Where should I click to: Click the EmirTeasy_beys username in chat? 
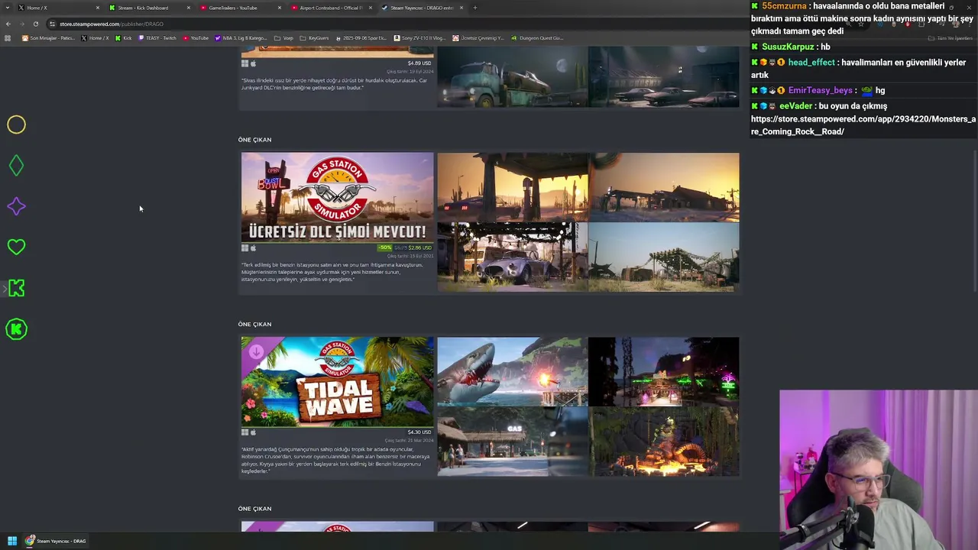(x=820, y=90)
